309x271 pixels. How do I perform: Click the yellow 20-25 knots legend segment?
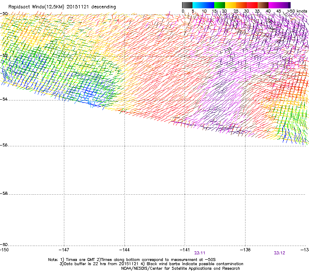click(x=230, y=5)
